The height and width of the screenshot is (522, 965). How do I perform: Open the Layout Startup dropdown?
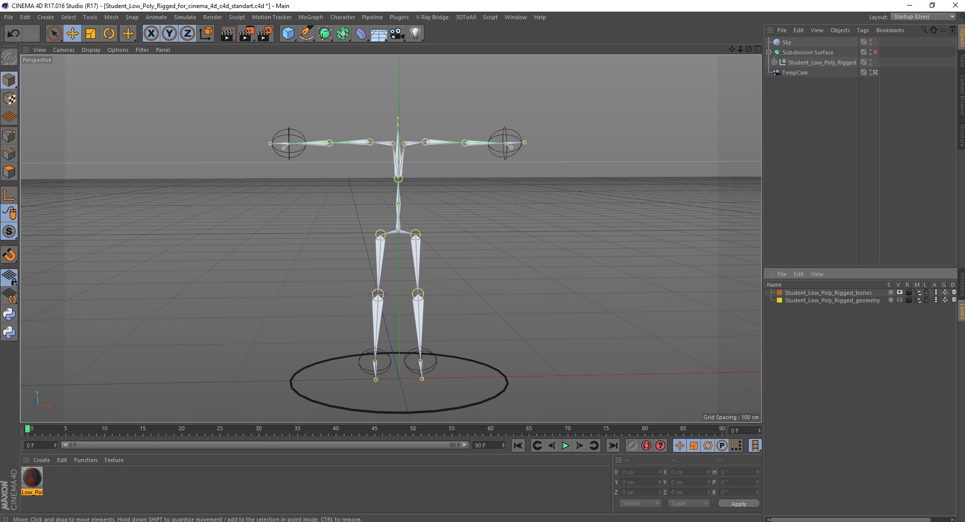click(x=923, y=17)
